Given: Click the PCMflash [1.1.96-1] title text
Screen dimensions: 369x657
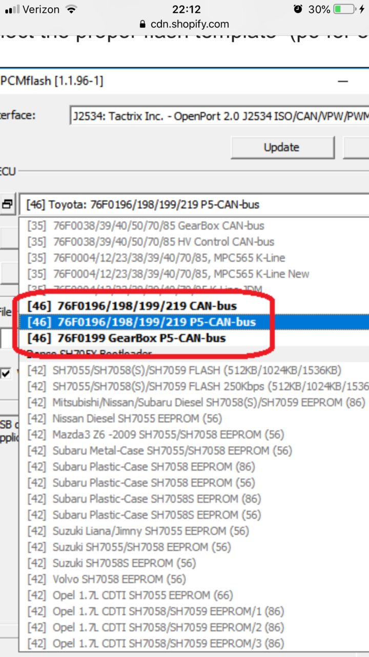Looking at the screenshot, I should (52, 81).
